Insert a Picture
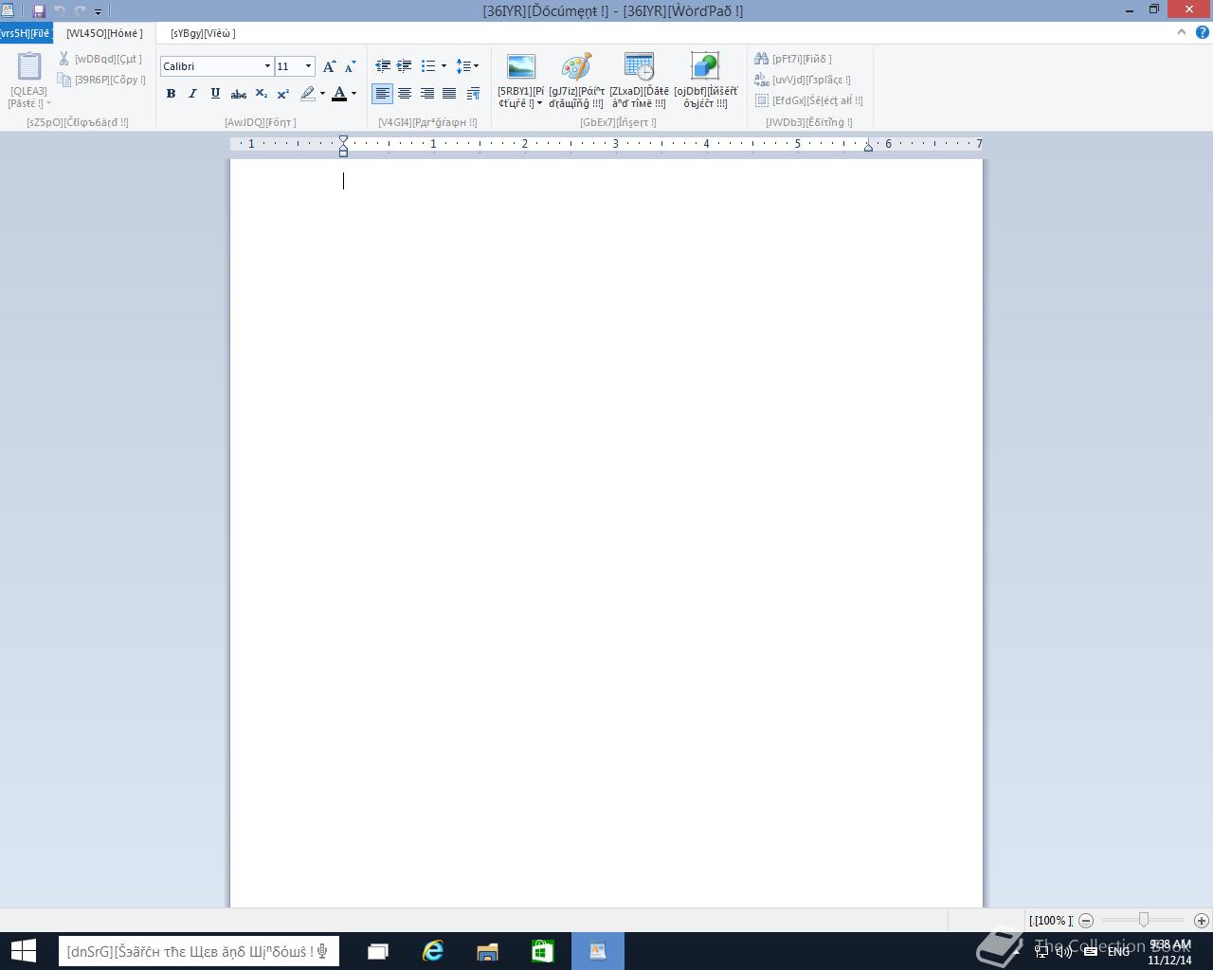This screenshot has height=970, width=1213. (x=521, y=66)
